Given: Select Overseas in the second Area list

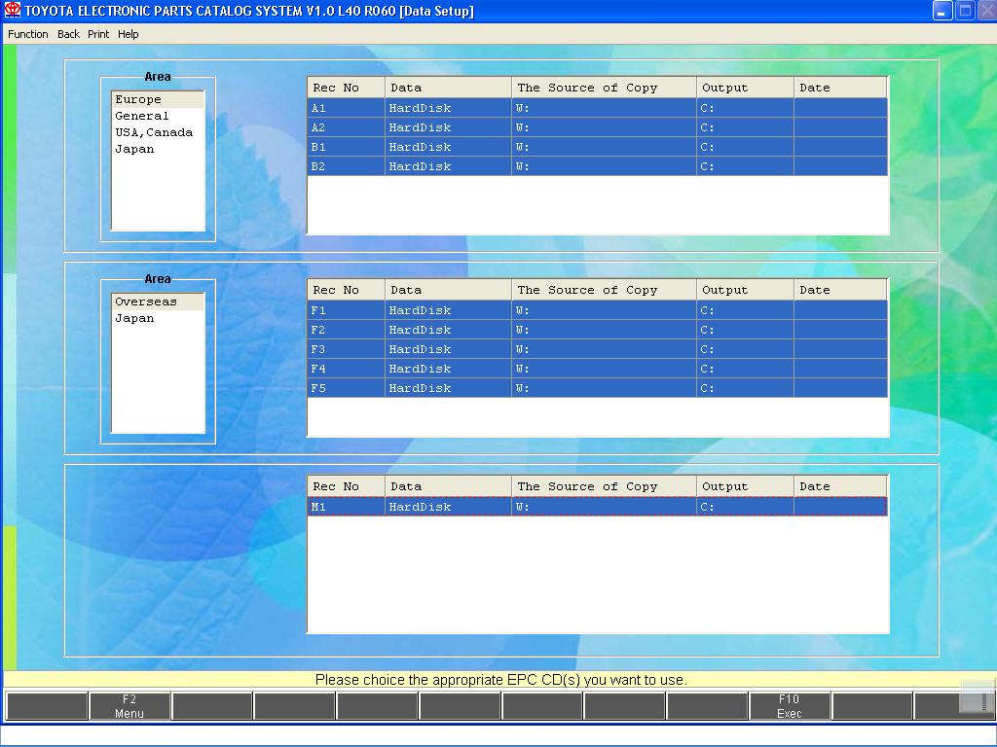Looking at the screenshot, I should coord(146,302).
